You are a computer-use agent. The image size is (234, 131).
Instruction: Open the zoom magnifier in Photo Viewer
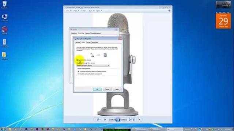tap(98, 119)
